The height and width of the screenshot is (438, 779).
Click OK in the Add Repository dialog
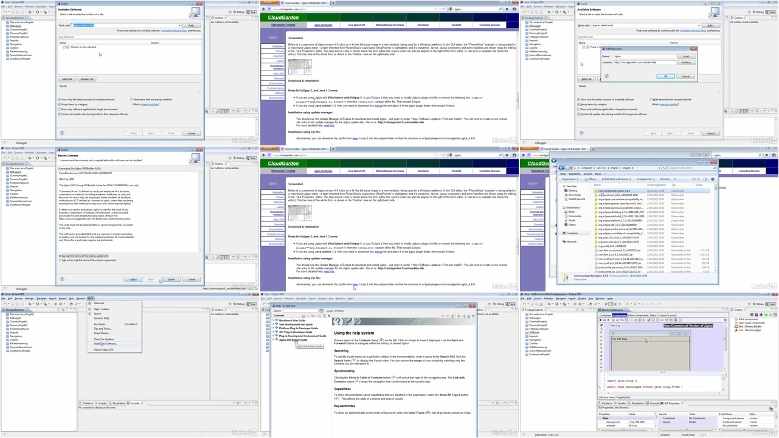click(666, 77)
